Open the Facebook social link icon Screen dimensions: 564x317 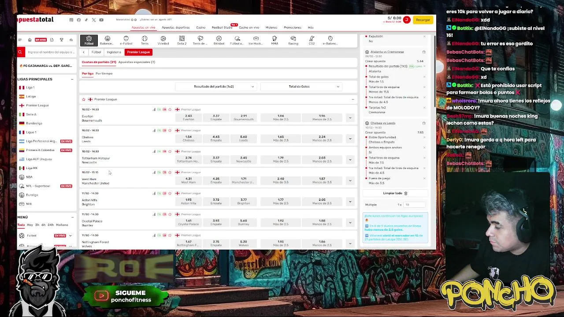point(79,20)
